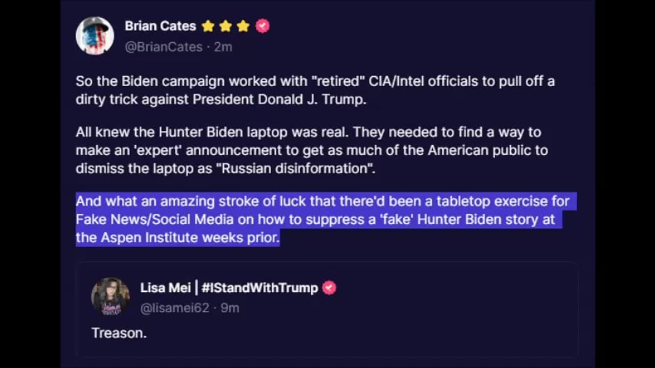Viewport: 655px width, 368px height.
Task: Click the 9m quoted post timestamp
Action: point(230,308)
